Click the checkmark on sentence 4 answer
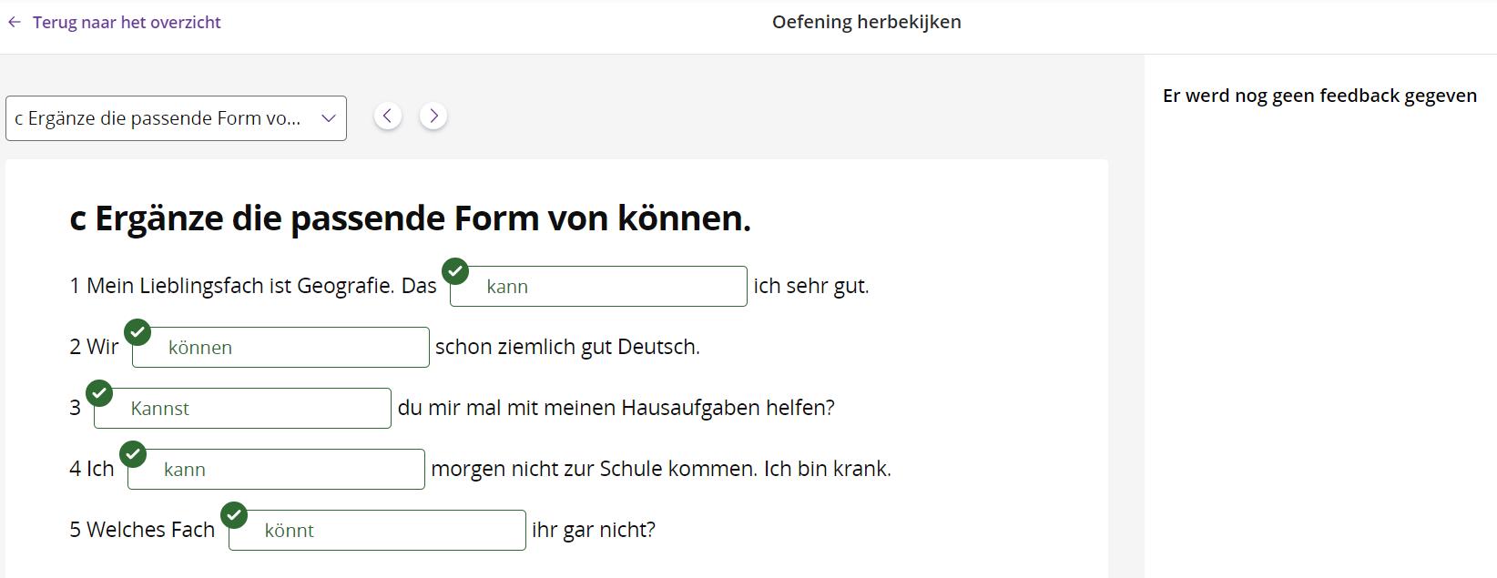 point(133,454)
